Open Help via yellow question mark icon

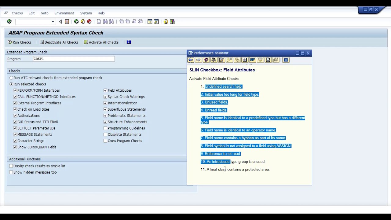166,22
